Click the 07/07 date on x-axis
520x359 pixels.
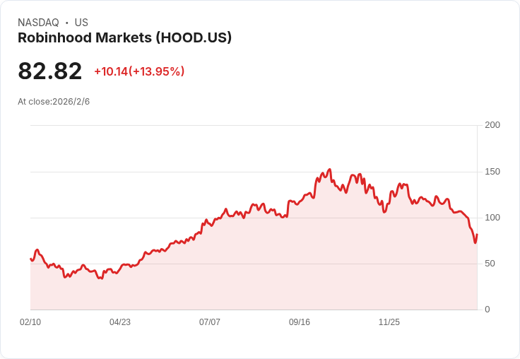coord(210,322)
